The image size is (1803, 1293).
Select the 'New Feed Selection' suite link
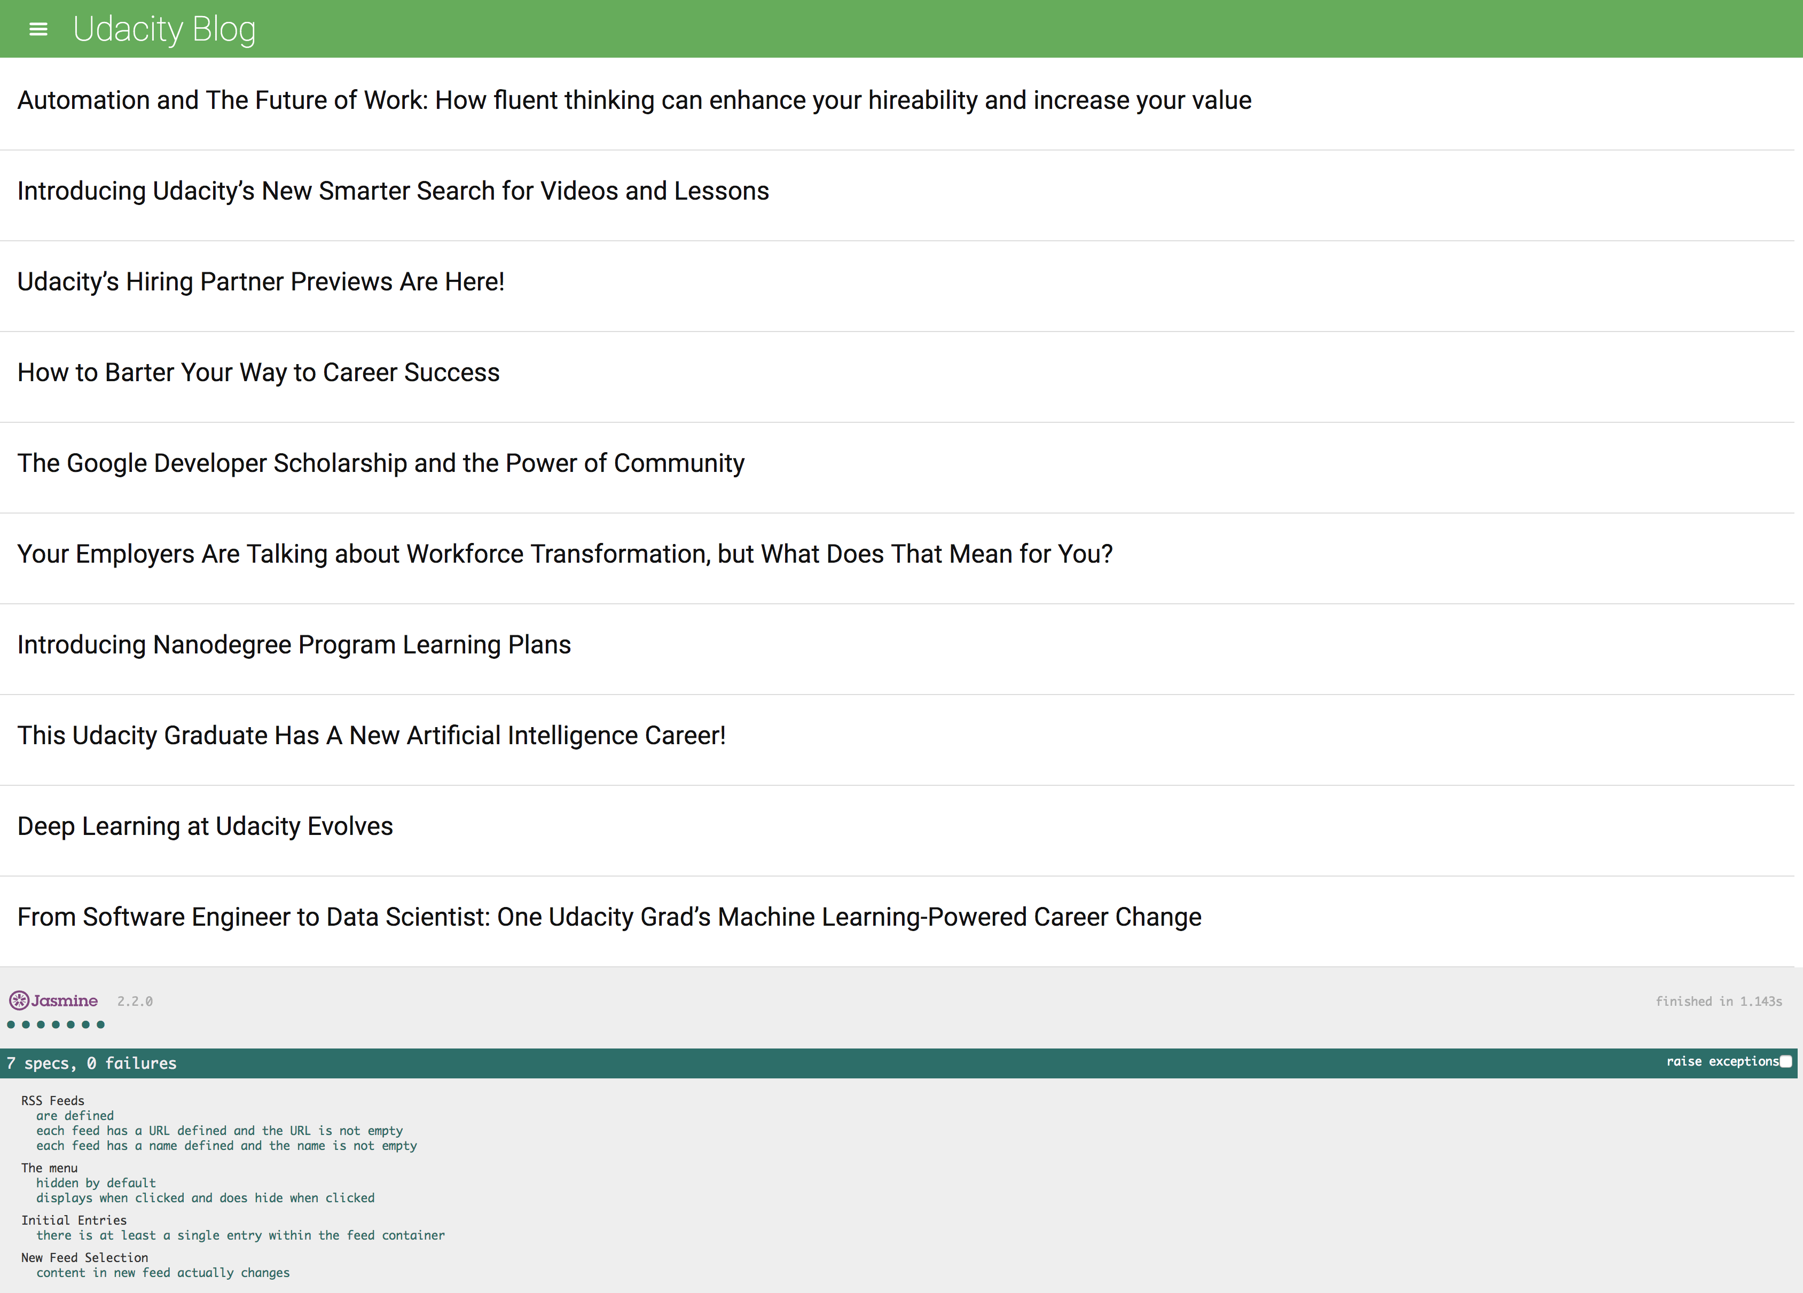[84, 1258]
